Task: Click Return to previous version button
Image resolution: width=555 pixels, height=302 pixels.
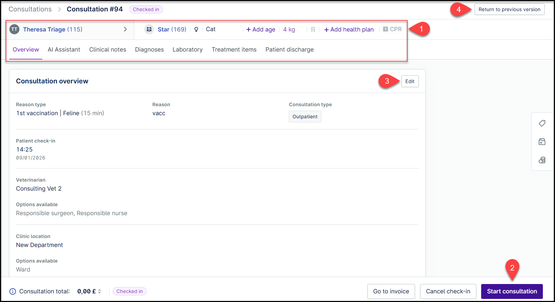Action: coord(509,9)
